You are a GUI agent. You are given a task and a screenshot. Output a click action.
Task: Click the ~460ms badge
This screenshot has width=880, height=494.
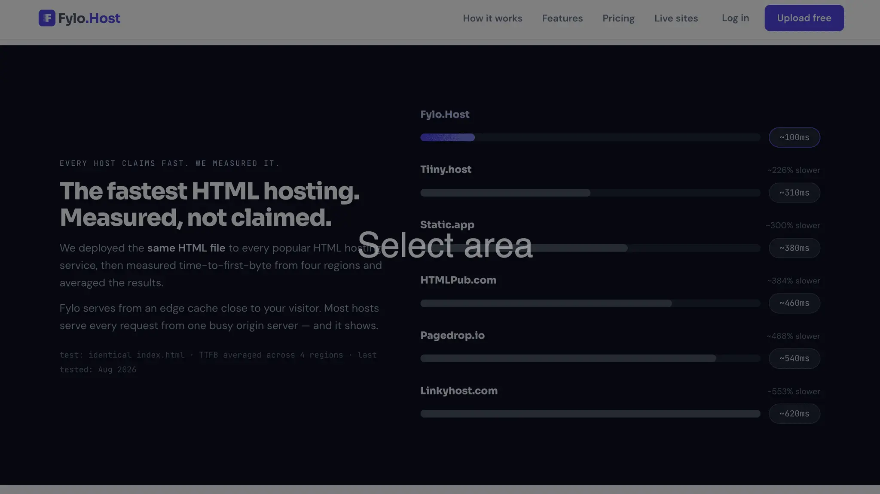794,303
